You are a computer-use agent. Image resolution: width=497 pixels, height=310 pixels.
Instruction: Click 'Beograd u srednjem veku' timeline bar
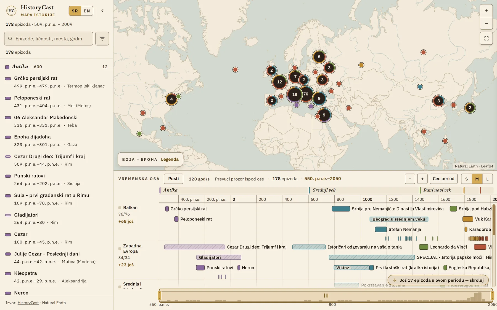[399, 219]
